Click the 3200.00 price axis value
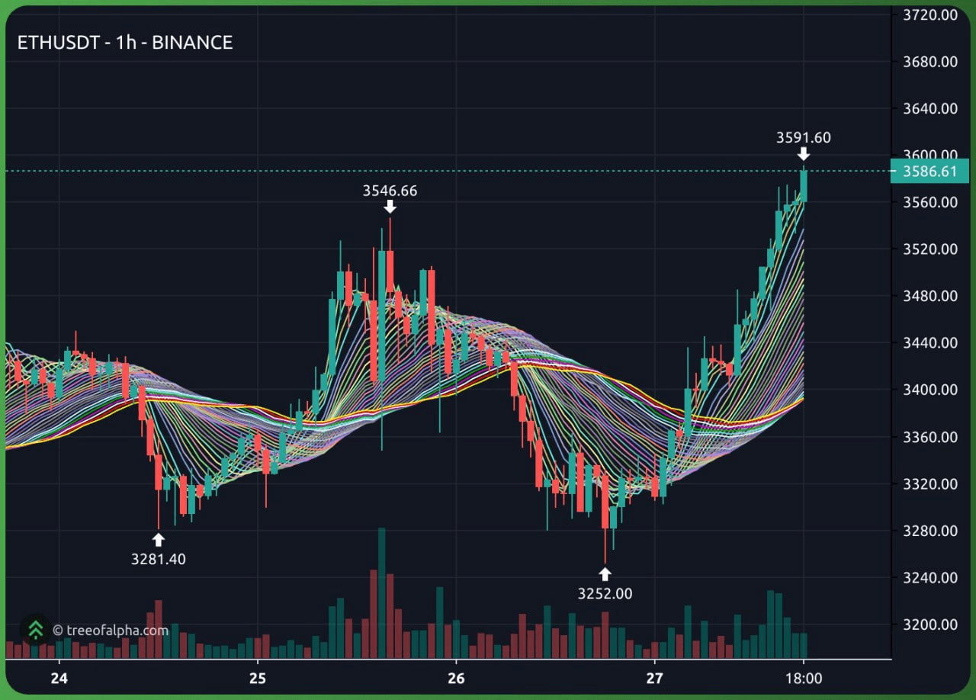The width and height of the screenshot is (976, 700). pyautogui.click(x=929, y=625)
